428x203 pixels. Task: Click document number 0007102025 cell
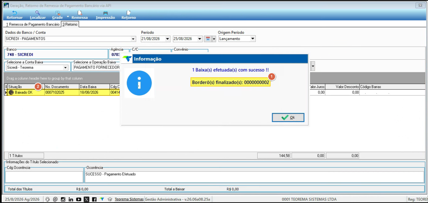pos(62,92)
